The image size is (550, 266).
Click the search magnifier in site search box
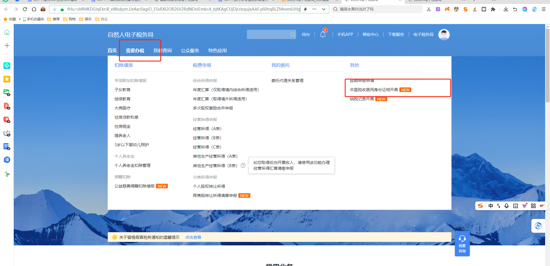pyautogui.click(x=292, y=34)
